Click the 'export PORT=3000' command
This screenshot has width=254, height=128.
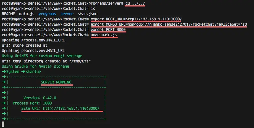108,30
